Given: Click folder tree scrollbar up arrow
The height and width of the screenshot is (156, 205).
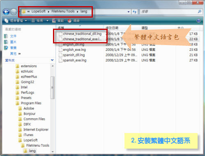Looking at the screenshot, I should [x=53, y=66].
